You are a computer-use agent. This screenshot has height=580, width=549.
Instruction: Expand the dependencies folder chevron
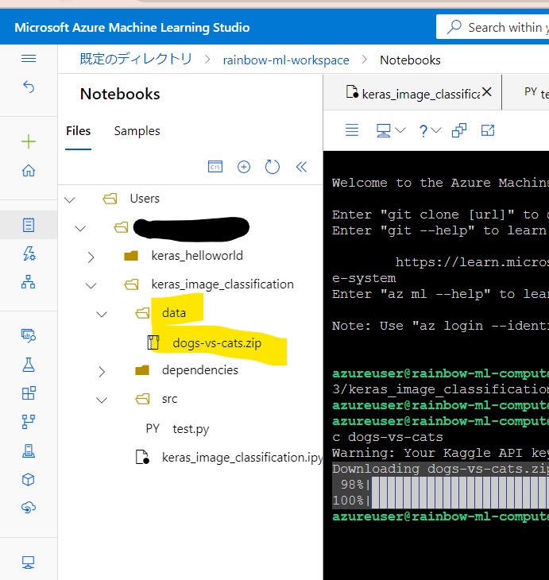tap(102, 371)
